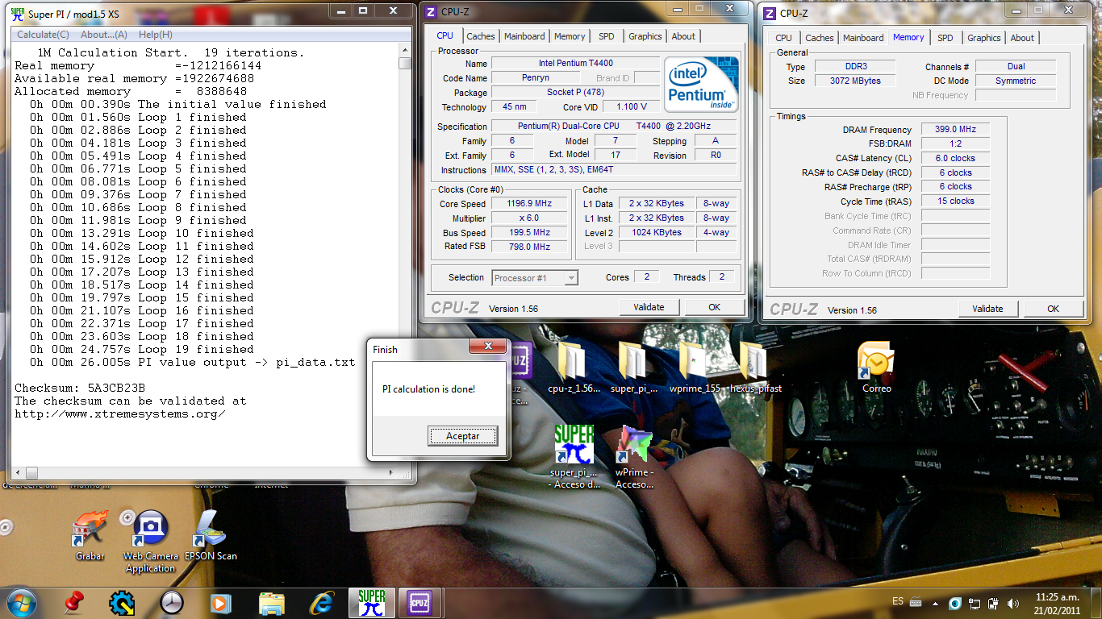Click Super PI horizontal scrollbar left arrow
Image resolution: width=1102 pixels, height=619 pixels.
pyautogui.click(x=18, y=472)
